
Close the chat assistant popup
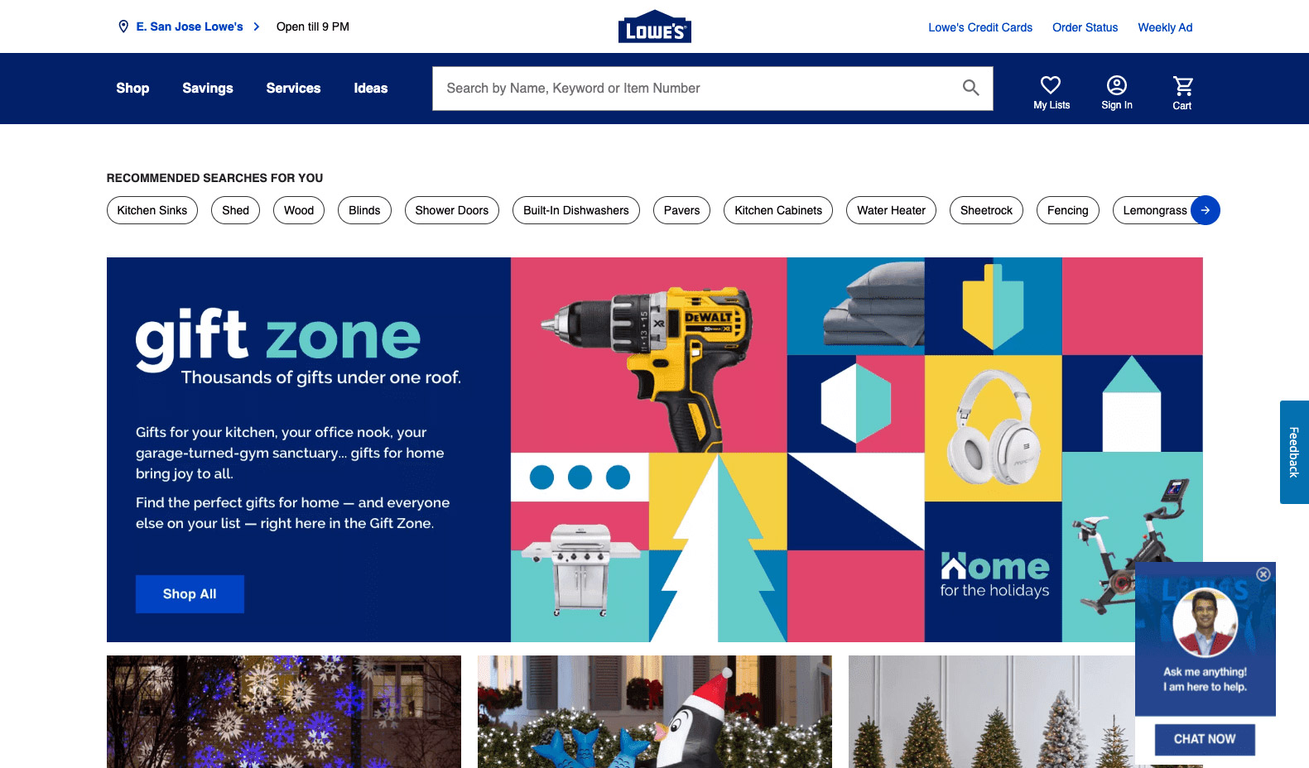[x=1263, y=574]
